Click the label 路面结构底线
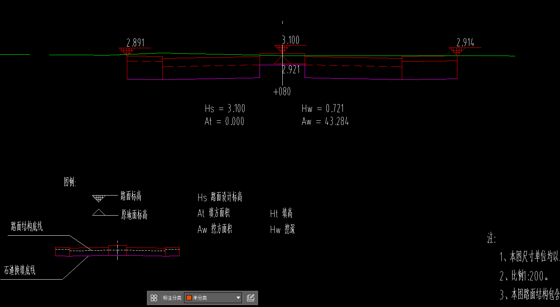560x307 pixels. (x=27, y=227)
